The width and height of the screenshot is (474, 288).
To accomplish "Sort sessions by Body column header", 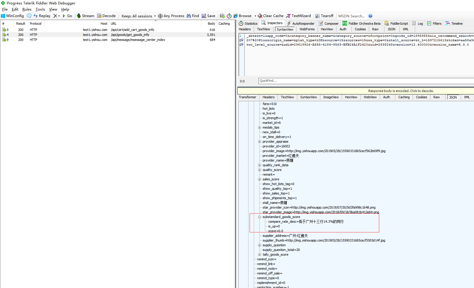I will [209, 24].
